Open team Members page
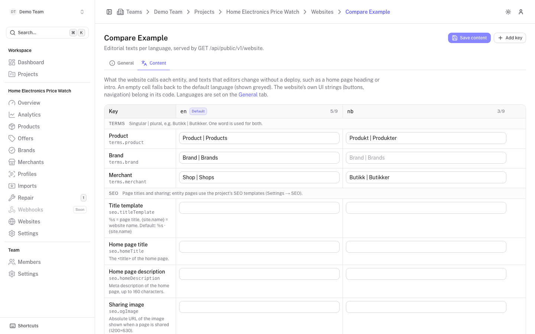The height and width of the screenshot is (334, 535). 47,262
